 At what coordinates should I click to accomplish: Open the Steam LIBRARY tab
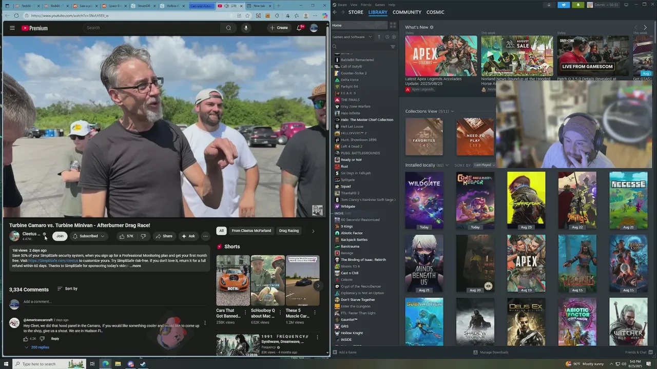378,12
